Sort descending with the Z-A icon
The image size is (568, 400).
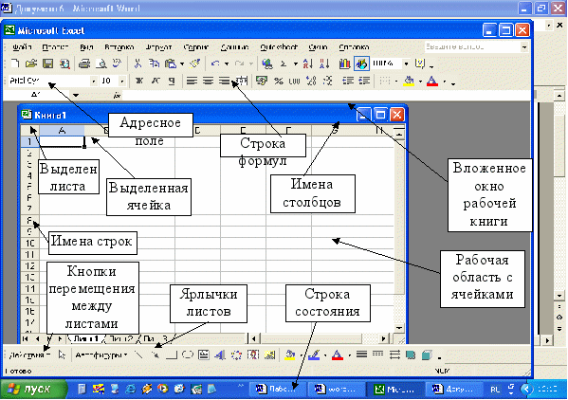click(324, 64)
